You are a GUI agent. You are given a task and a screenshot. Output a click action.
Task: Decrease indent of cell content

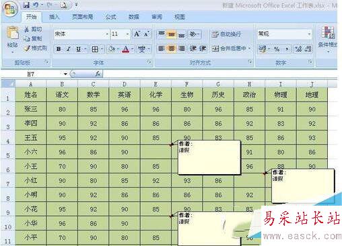(x=193, y=48)
